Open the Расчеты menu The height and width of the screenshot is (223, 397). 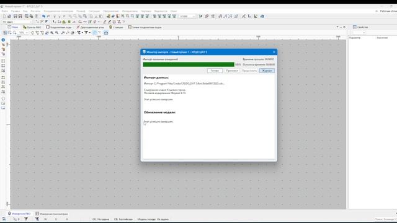click(x=35, y=11)
